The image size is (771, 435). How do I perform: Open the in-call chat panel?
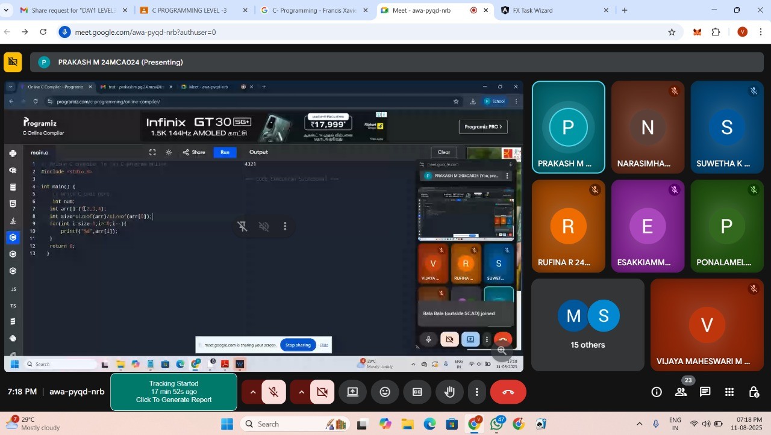click(x=705, y=392)
